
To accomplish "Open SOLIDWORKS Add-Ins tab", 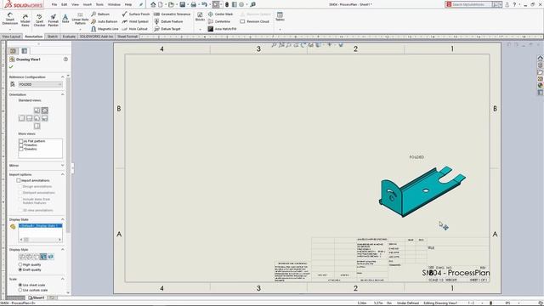I will pos(96,37).
